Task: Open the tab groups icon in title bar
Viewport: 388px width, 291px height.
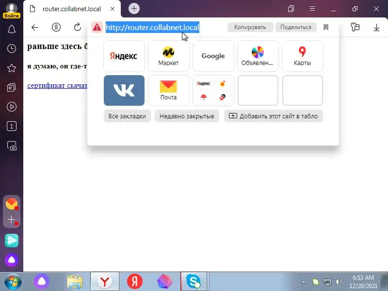Action: 291,9
